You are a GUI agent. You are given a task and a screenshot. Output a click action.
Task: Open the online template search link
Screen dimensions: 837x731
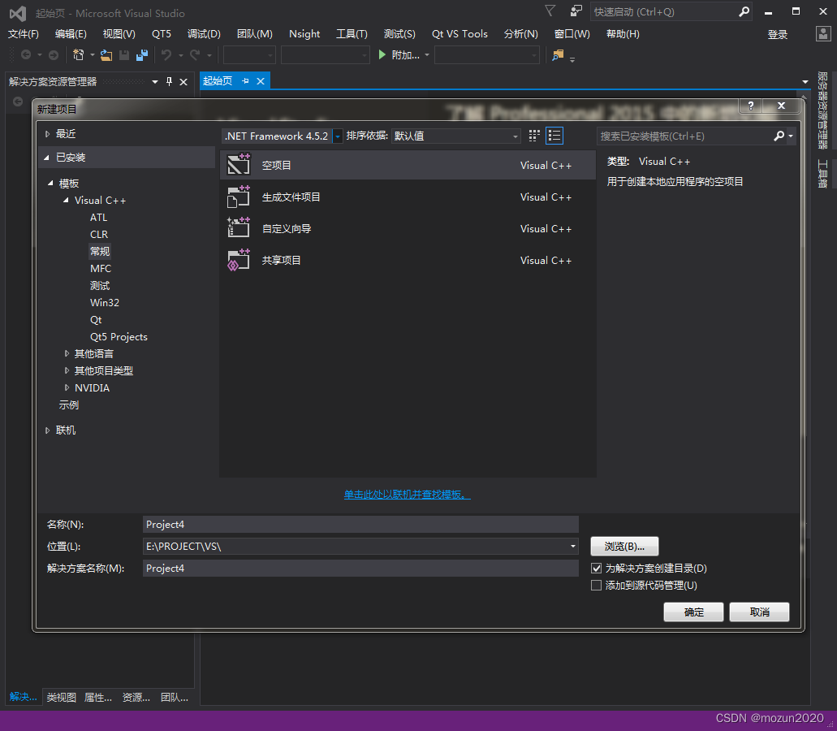pyautogui.click(x=407, y=495)
